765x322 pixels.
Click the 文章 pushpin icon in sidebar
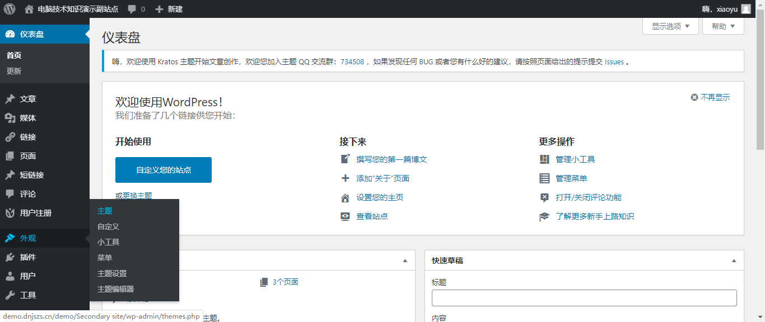10,99
